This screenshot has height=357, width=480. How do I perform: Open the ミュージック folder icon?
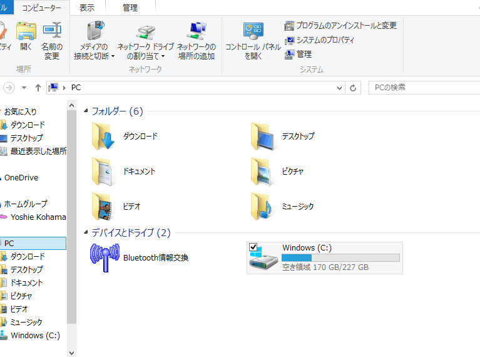(x=263, y=206)
